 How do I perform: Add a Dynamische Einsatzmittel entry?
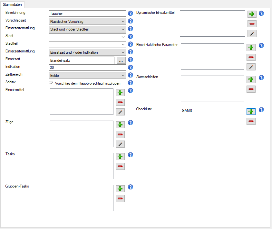point(252,14)
